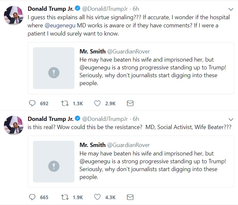Screen dimensions: 238x205
Task: Share the second tweet via envelope icon
Action: point(130,197)
